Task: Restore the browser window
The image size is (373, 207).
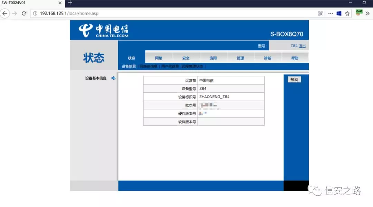Action: (x=364, y=3)
